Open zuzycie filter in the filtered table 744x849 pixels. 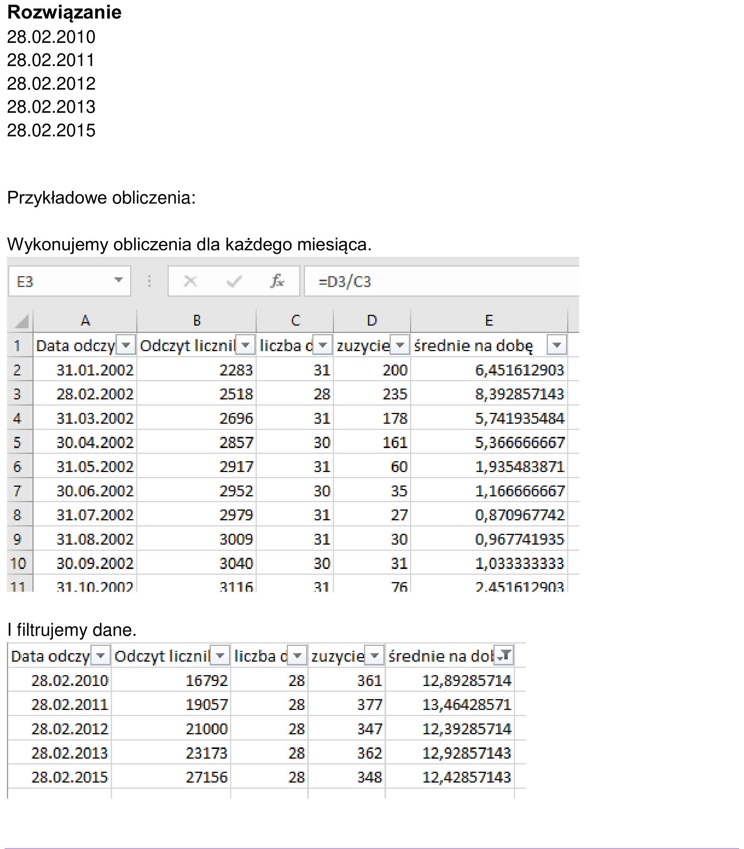(x=375, y=656)
